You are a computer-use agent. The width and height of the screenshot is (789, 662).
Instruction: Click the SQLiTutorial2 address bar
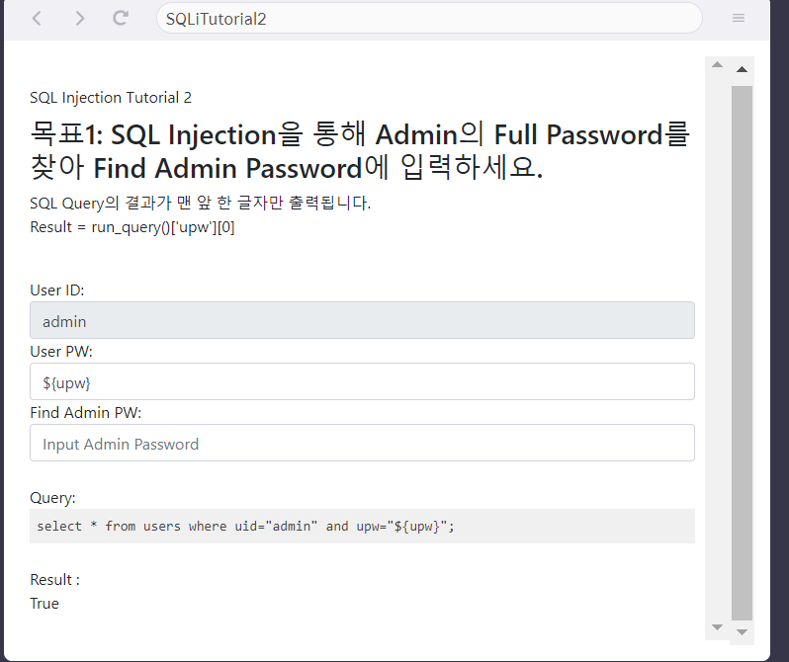pyautogui.click(x=429, y=19)
